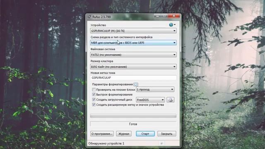265x149 pixels.
Task: Enable 'Проверить на плохие блоки' checkbox
Action: [x=94, y=89]
